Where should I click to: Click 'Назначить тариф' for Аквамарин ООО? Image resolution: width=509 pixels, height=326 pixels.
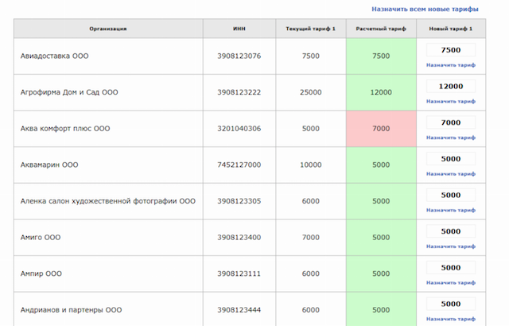point(451,174)
